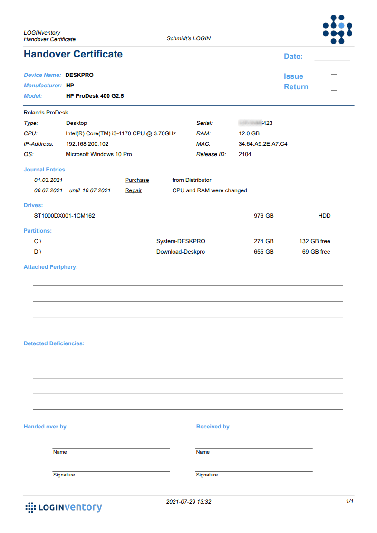This screenshot has height=533, width=377.
Task: Click the Journal Entries heading
Action: [x=44, y=170]
